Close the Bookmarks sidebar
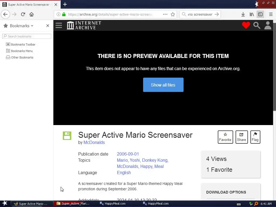276x207 pixels. click(x=47, y=26)
